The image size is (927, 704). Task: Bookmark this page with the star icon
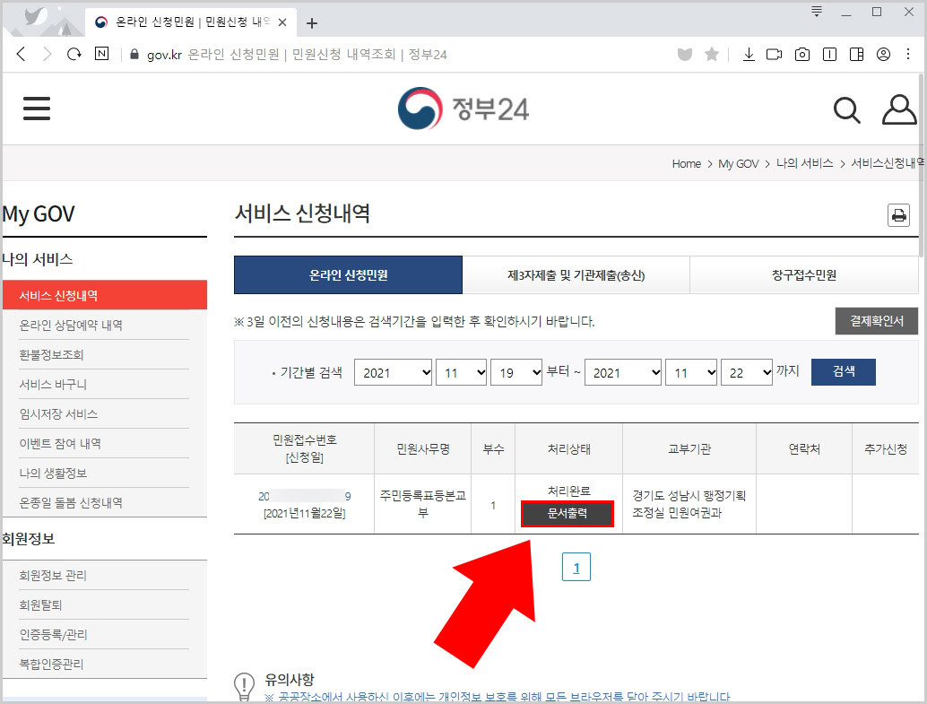[711, 55]
